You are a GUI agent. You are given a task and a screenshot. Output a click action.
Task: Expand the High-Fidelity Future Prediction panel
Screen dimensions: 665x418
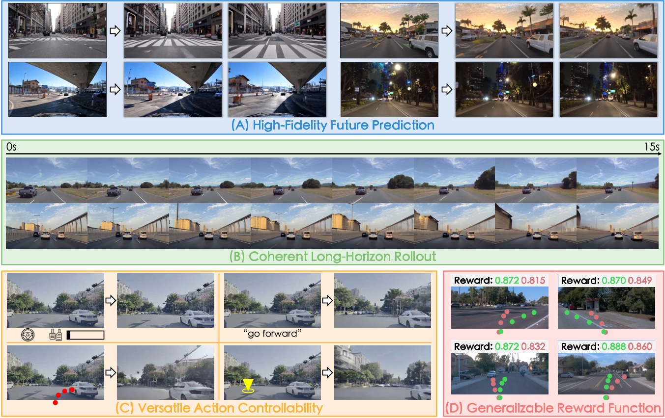click(332, 125)
